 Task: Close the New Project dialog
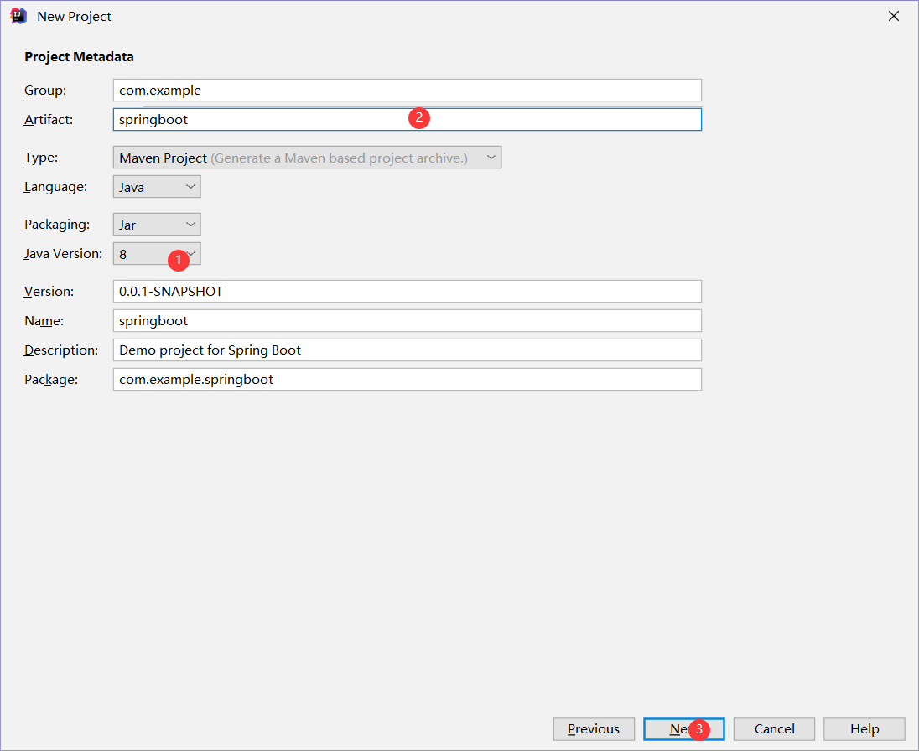point(894,17)
